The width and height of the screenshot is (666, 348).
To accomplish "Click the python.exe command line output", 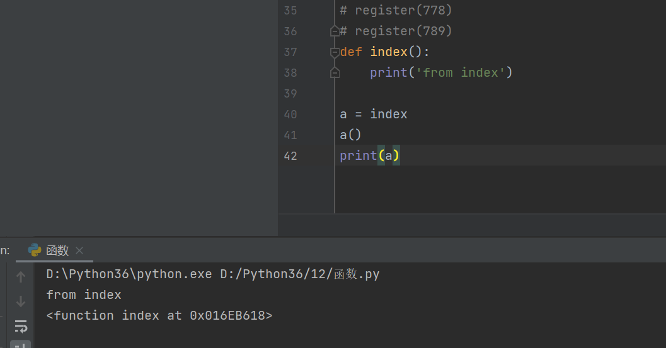I will [x=213, y=274].
